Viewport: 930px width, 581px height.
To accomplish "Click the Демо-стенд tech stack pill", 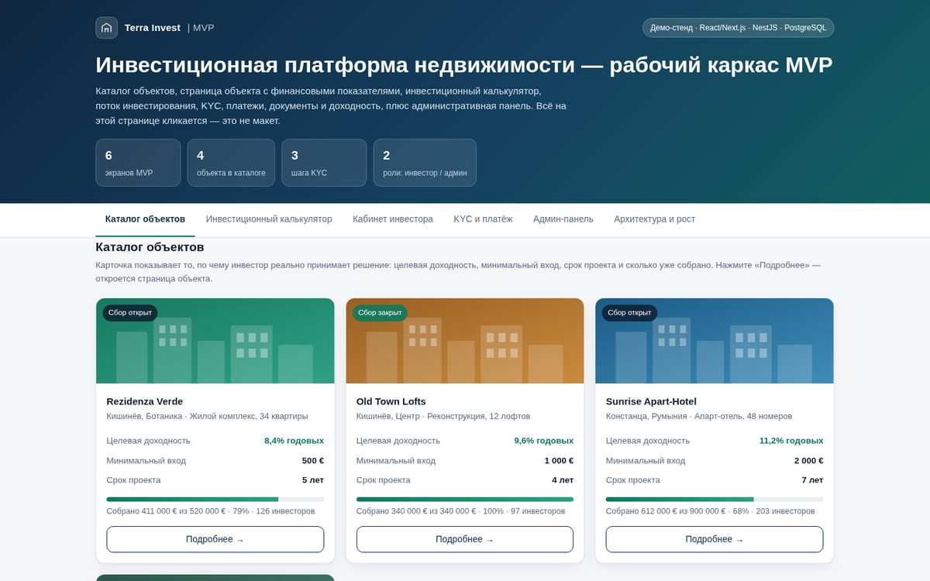I will click(739, 28).
